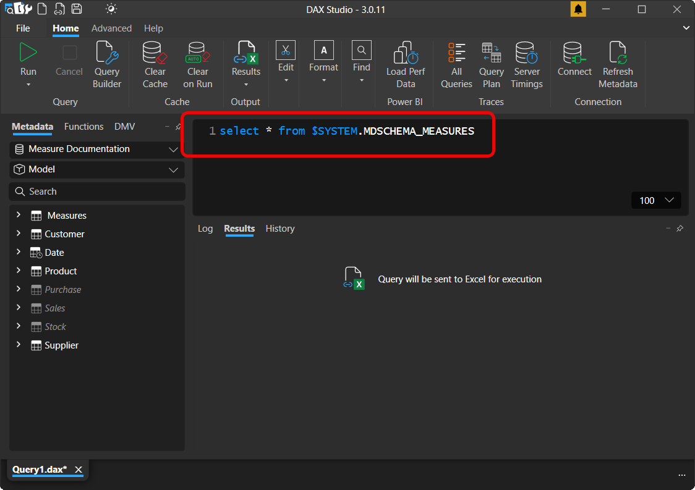
Task: Collapse the ribbon with the chevron
Action: pos(686,28)
